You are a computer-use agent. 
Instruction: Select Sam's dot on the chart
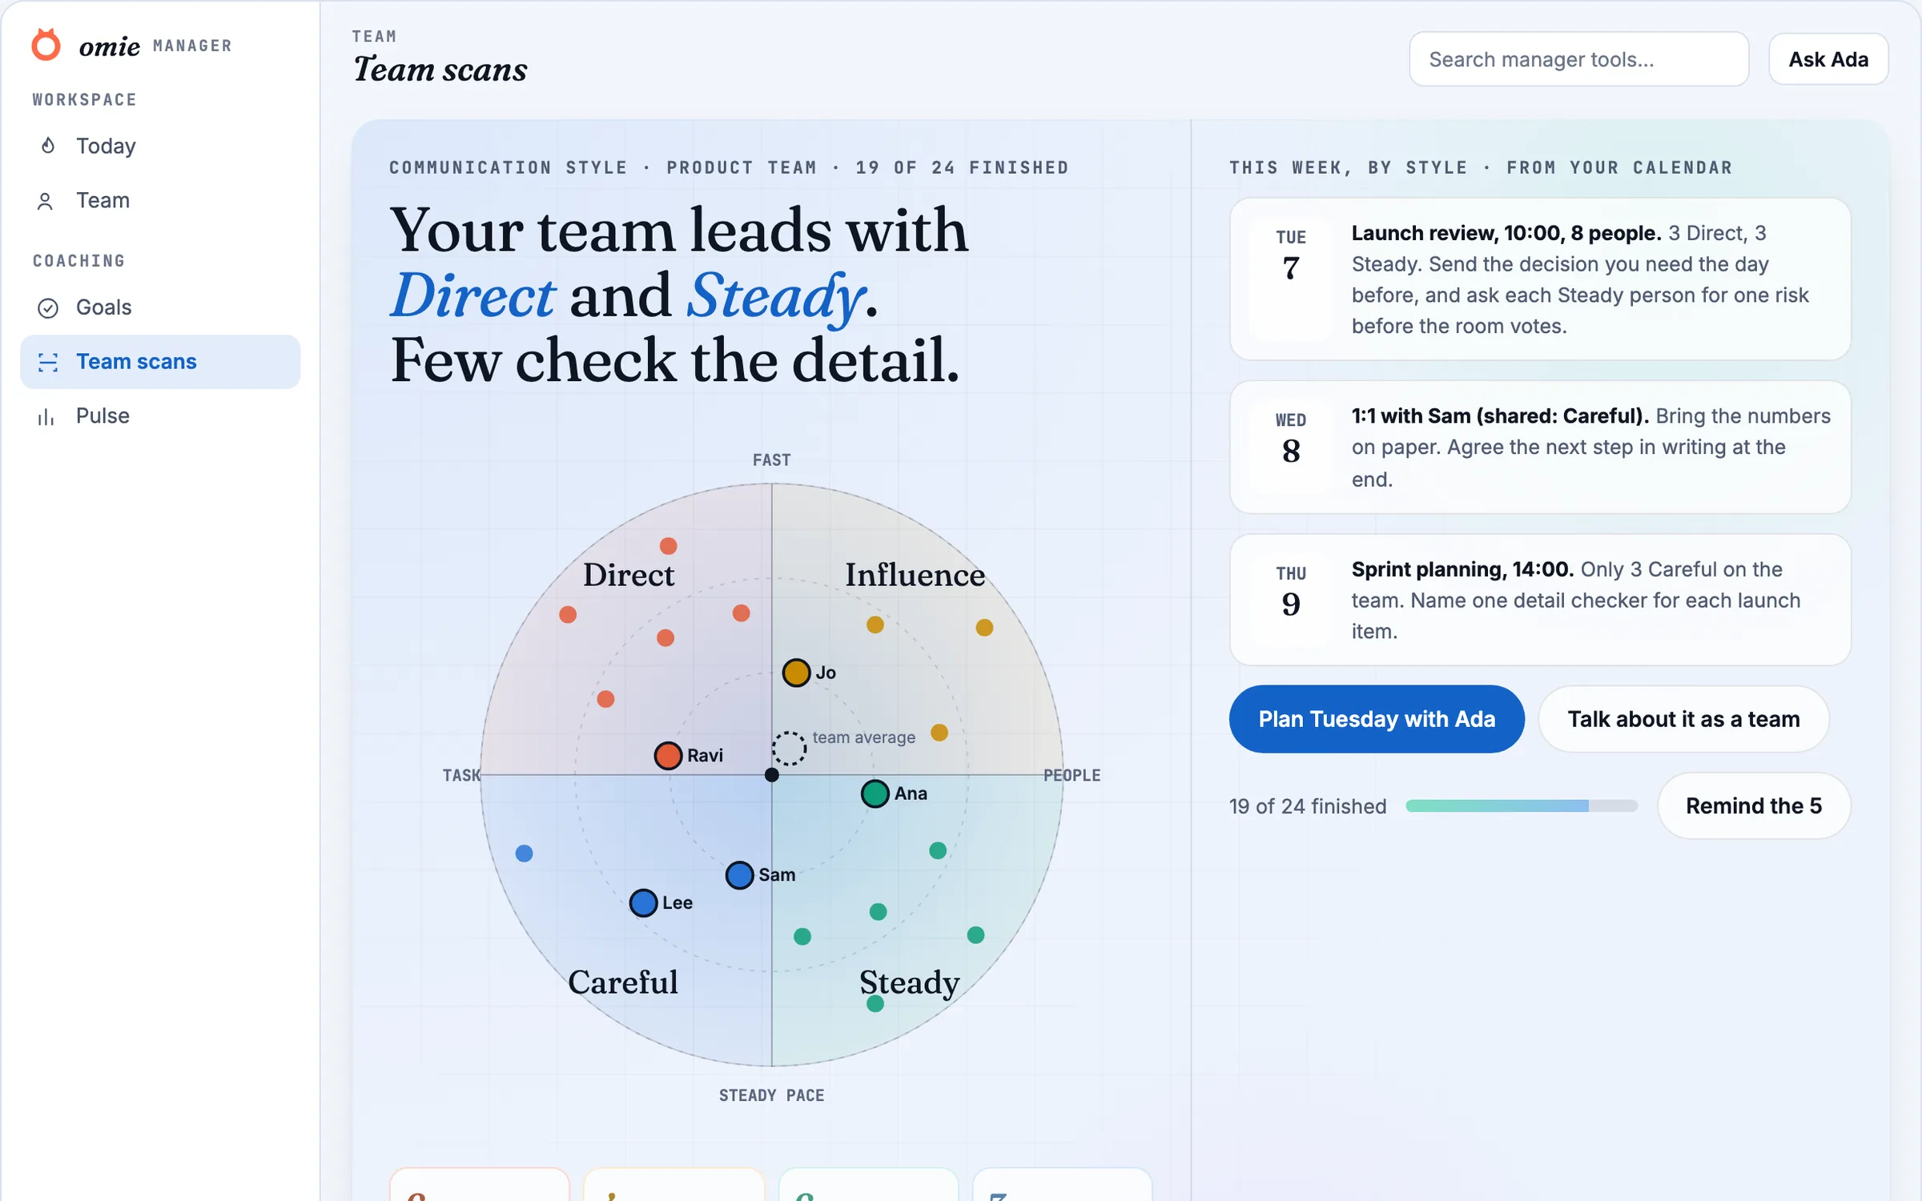coord(739,875)
